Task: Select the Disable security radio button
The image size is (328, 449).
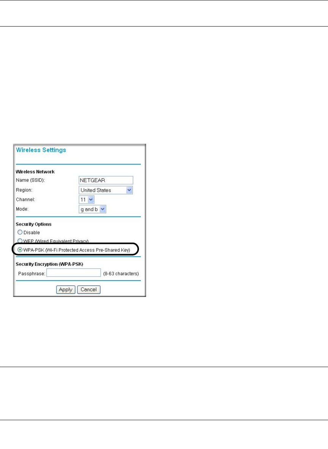Action: tap(20, 232)
